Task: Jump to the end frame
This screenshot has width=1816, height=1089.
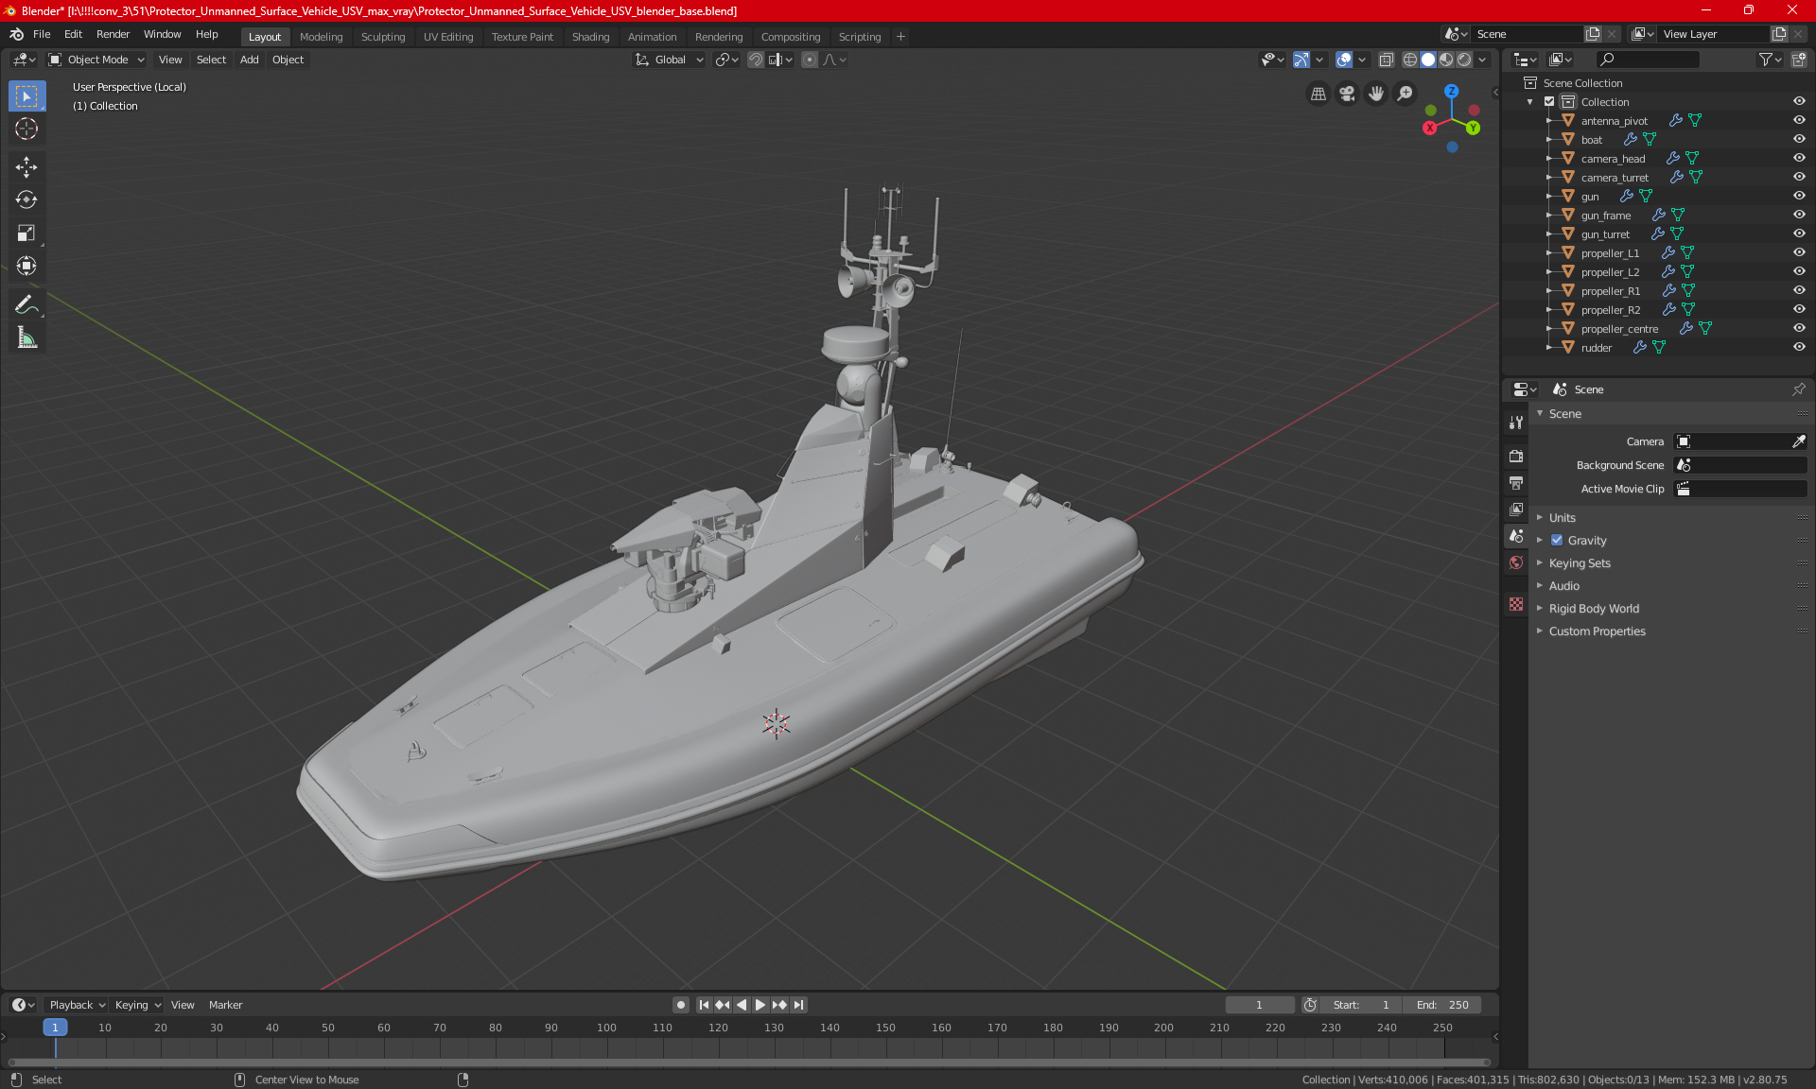Action: [x=799, y=1005]
